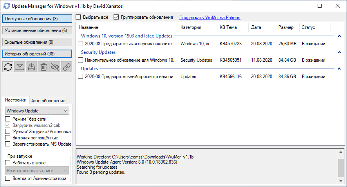Click the install updates icon
This screenshot has height=187, width=347.
[x=31, y=67]
